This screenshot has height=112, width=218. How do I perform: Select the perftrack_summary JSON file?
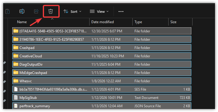point(102,106)
